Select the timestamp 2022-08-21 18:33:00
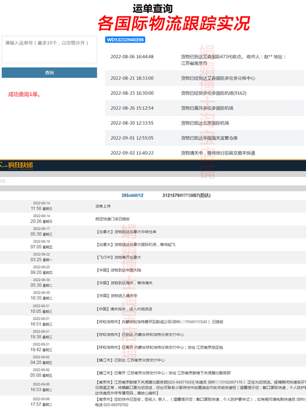 132,78
